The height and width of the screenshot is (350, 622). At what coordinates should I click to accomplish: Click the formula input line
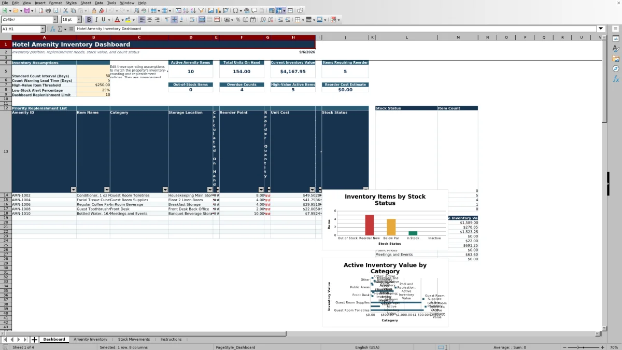335,29
